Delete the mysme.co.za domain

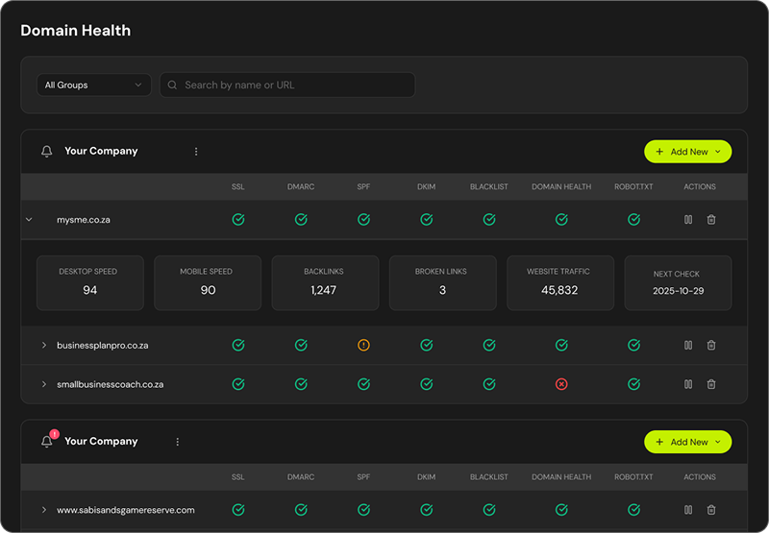711,220
